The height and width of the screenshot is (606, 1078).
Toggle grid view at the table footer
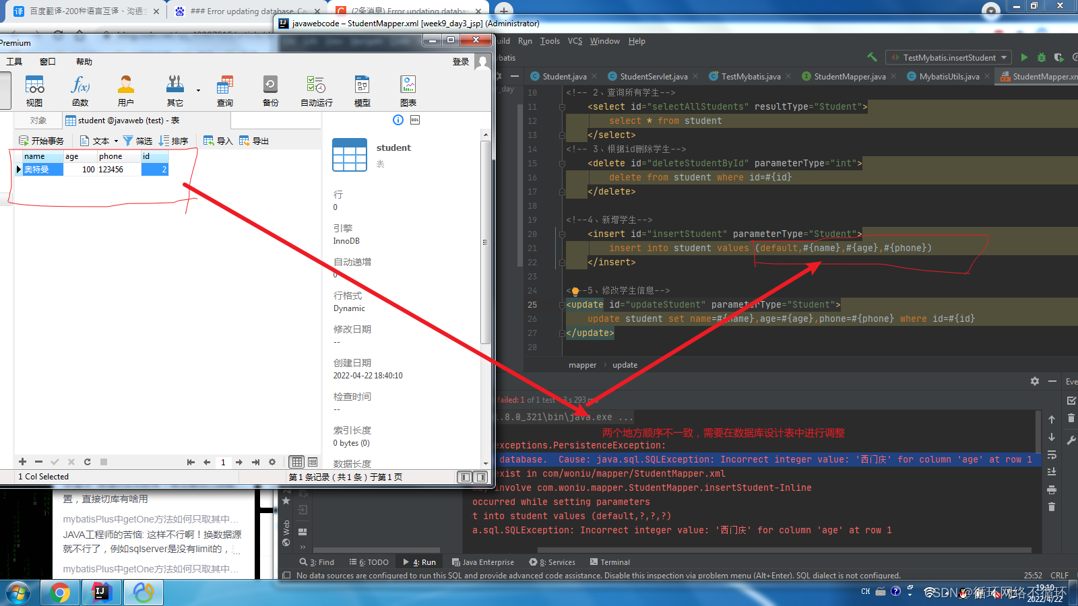(296, 462)
